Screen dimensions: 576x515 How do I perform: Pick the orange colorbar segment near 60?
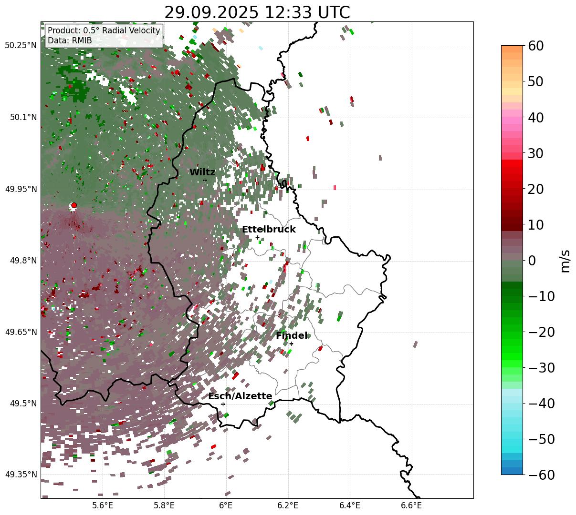(x=512, y=49)
